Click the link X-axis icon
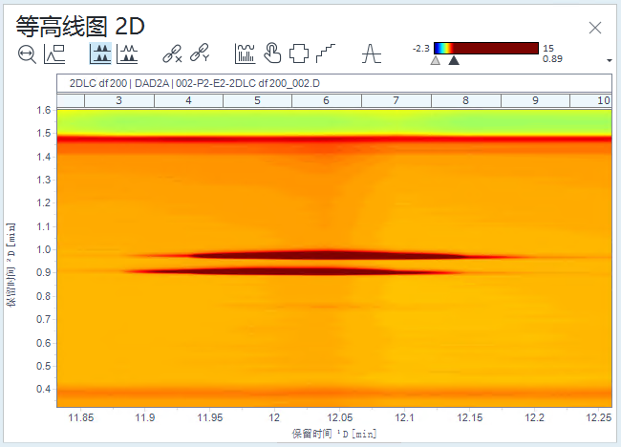This screenshot has width=621, height=447. [x=172, y=53]
